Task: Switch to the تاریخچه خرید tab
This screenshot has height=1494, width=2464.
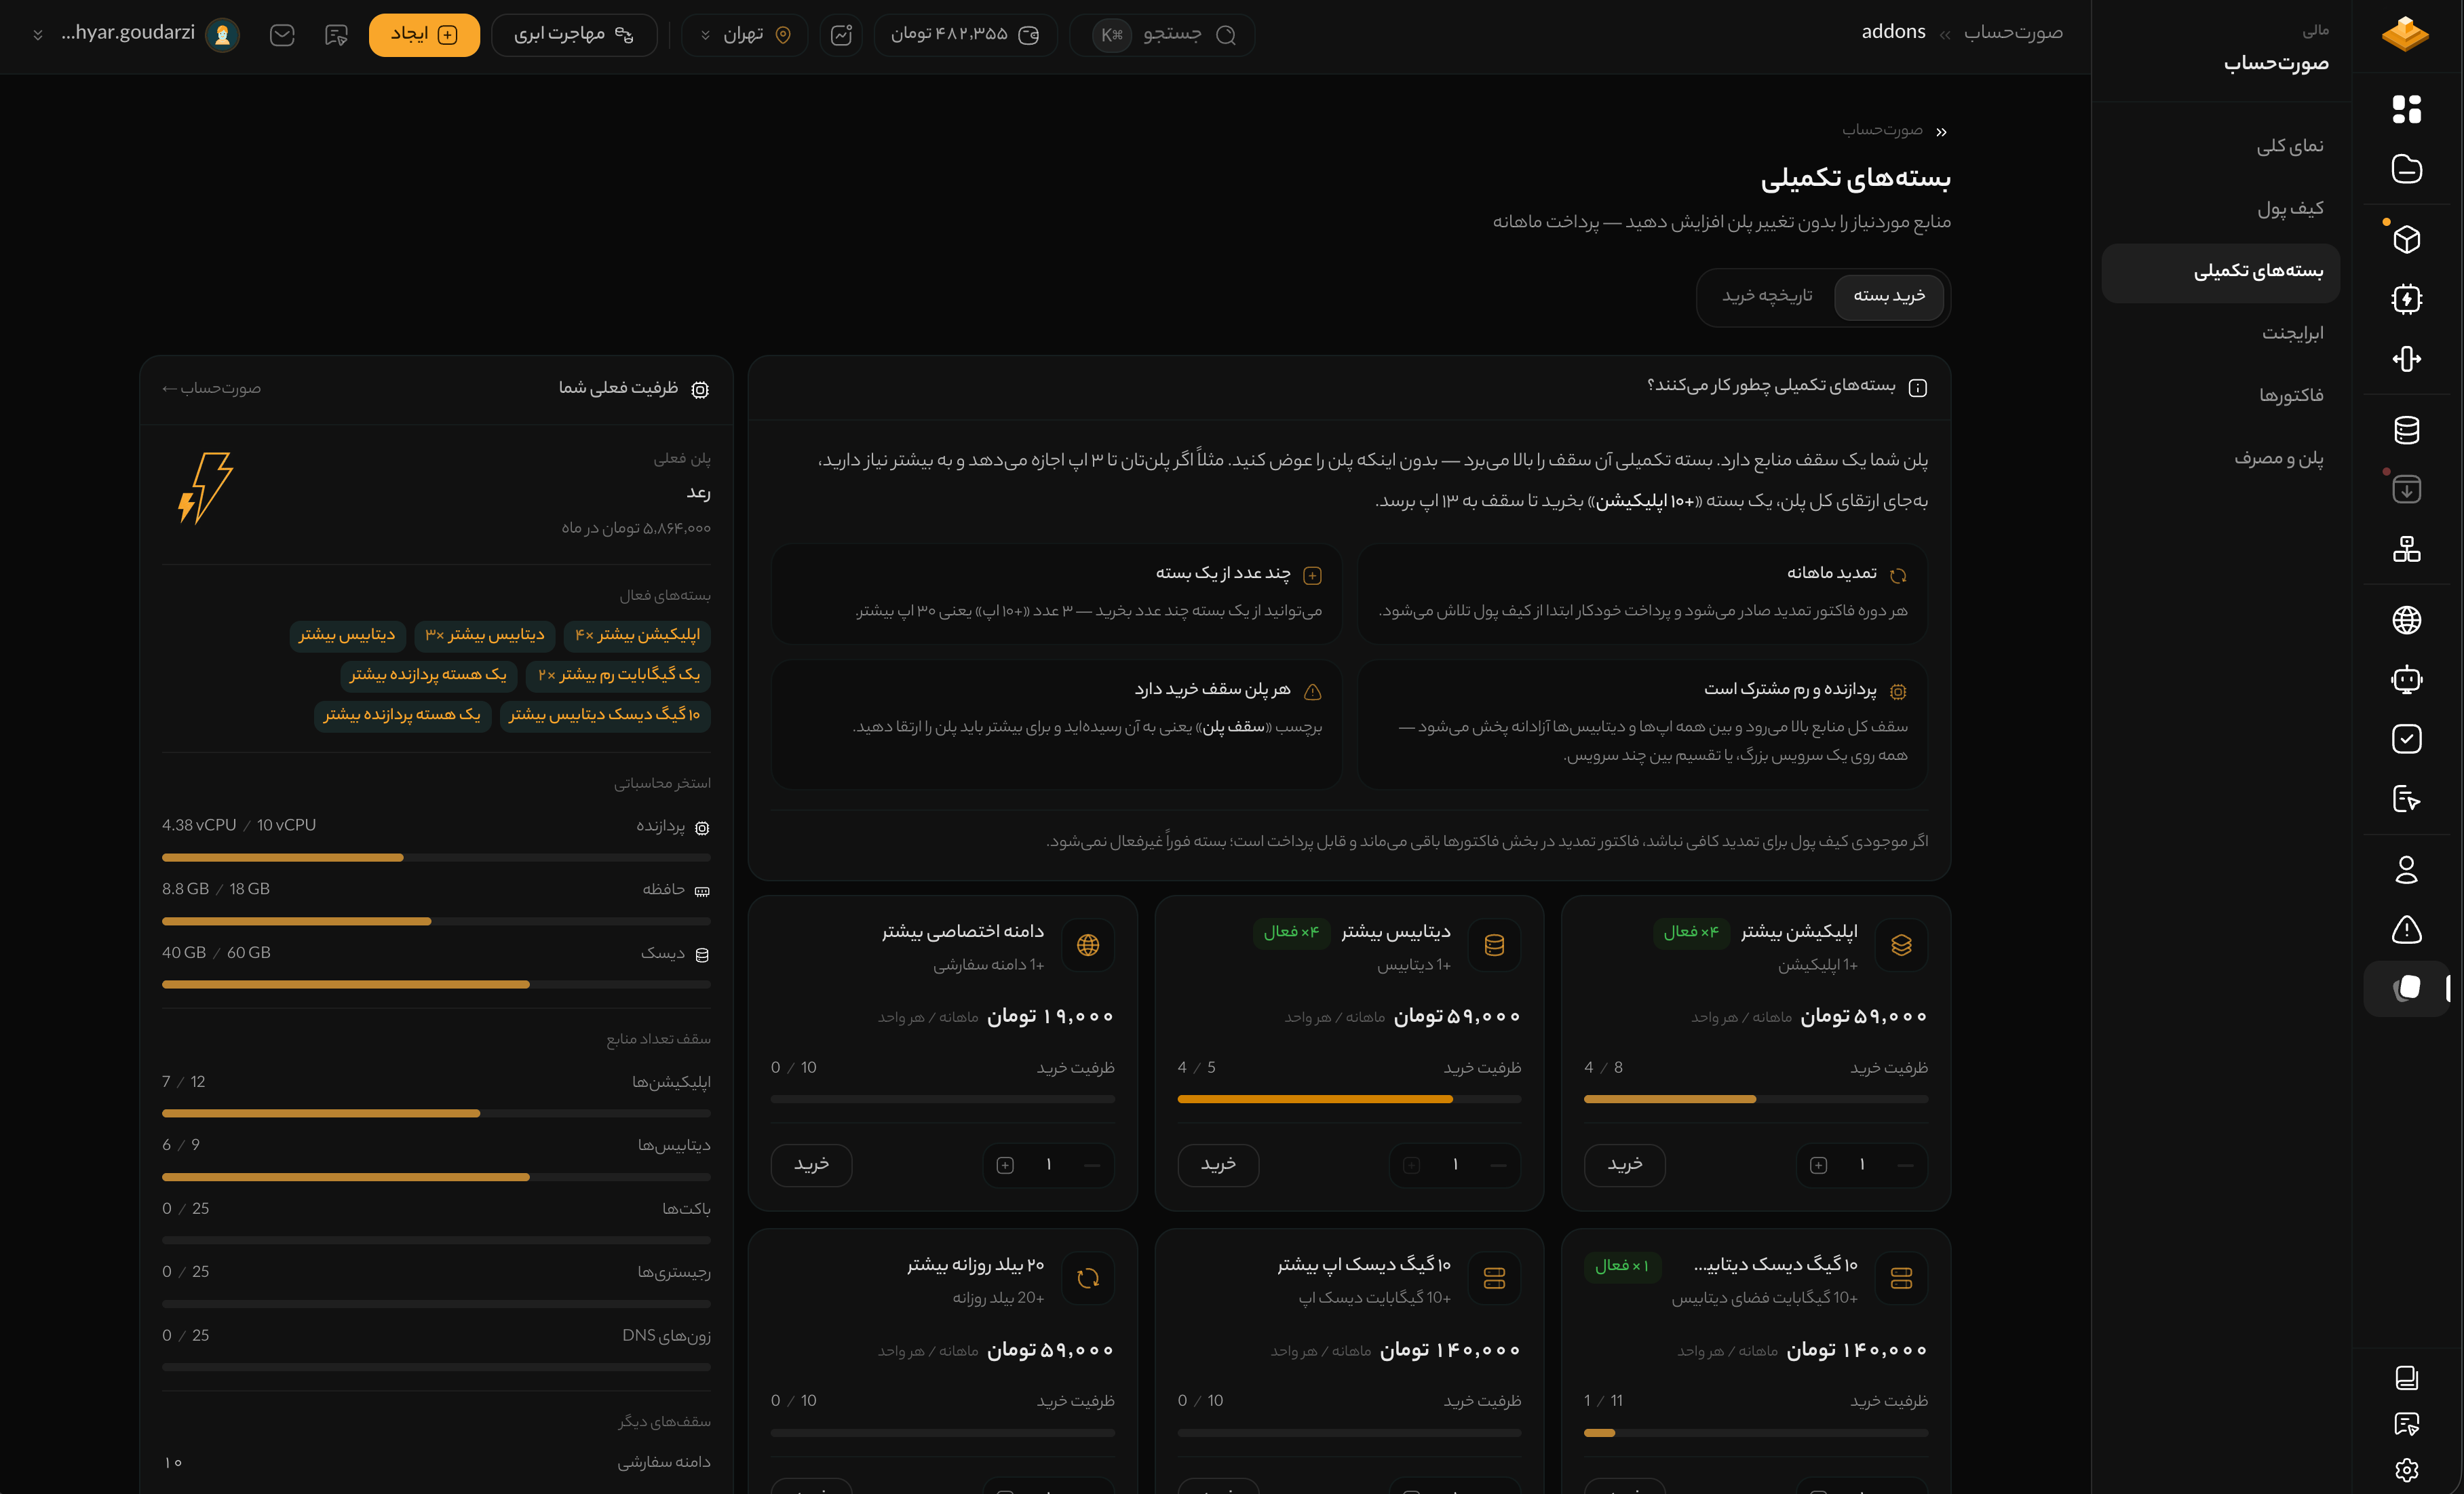Action: coord(1767,296)
